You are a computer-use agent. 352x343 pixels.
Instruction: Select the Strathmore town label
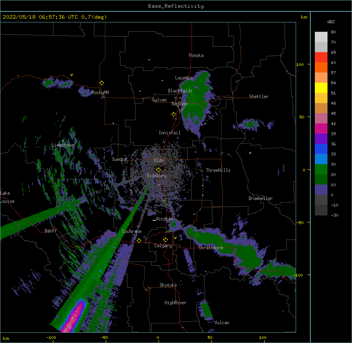[x=211, y=248]
